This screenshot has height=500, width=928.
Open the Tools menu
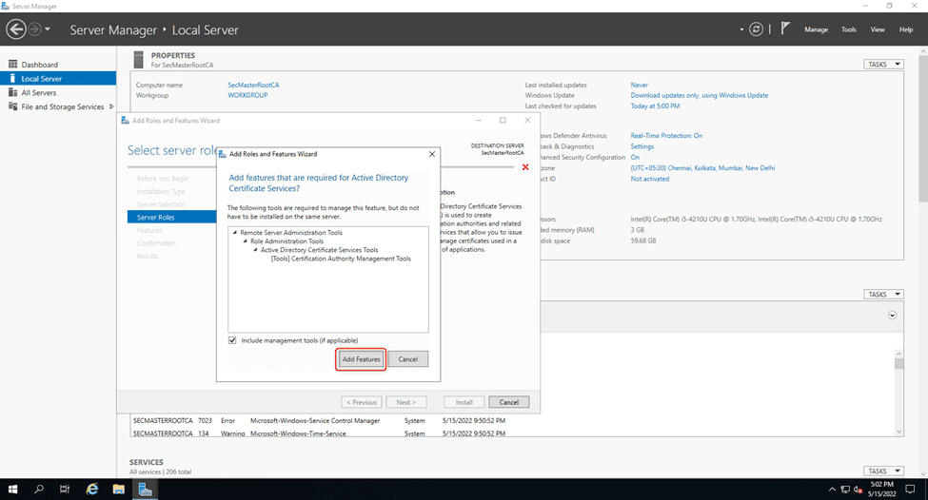849,29
